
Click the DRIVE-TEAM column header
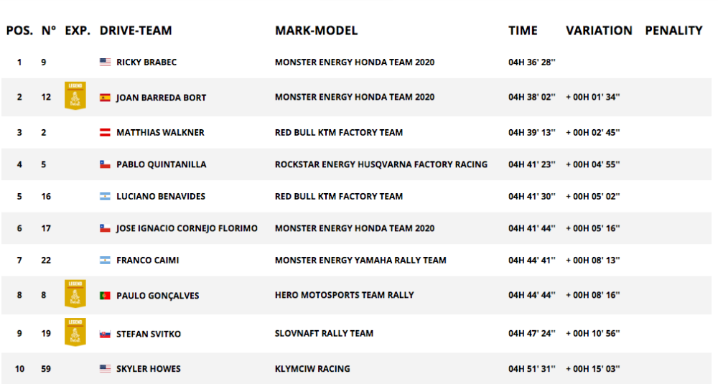pyautogui.click(x=136, y=31)
